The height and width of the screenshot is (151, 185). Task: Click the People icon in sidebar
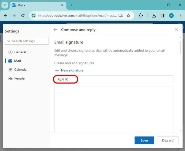click(x=10, y=78)
